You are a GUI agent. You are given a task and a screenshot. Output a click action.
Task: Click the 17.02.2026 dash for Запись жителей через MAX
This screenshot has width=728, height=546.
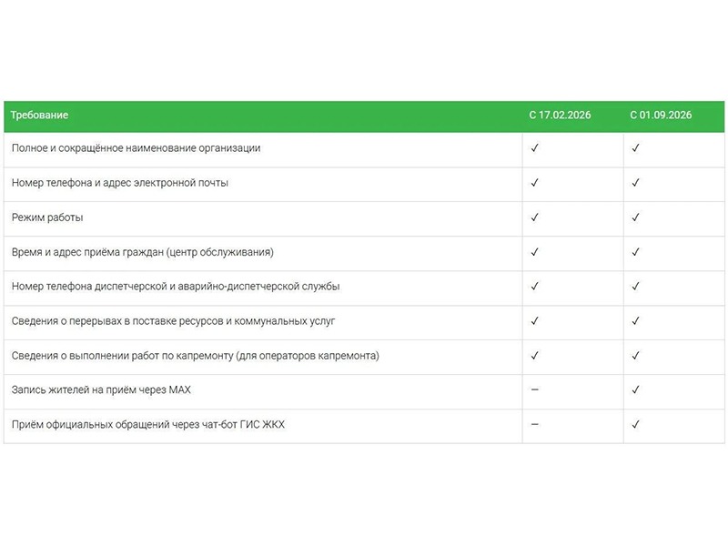535,389
